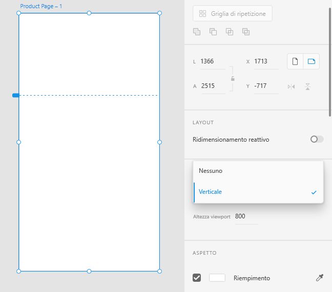Click the right-middle artboard resize handle
Image resolution: width=332 pixels, height=292 pixels.
pos(160,142)
